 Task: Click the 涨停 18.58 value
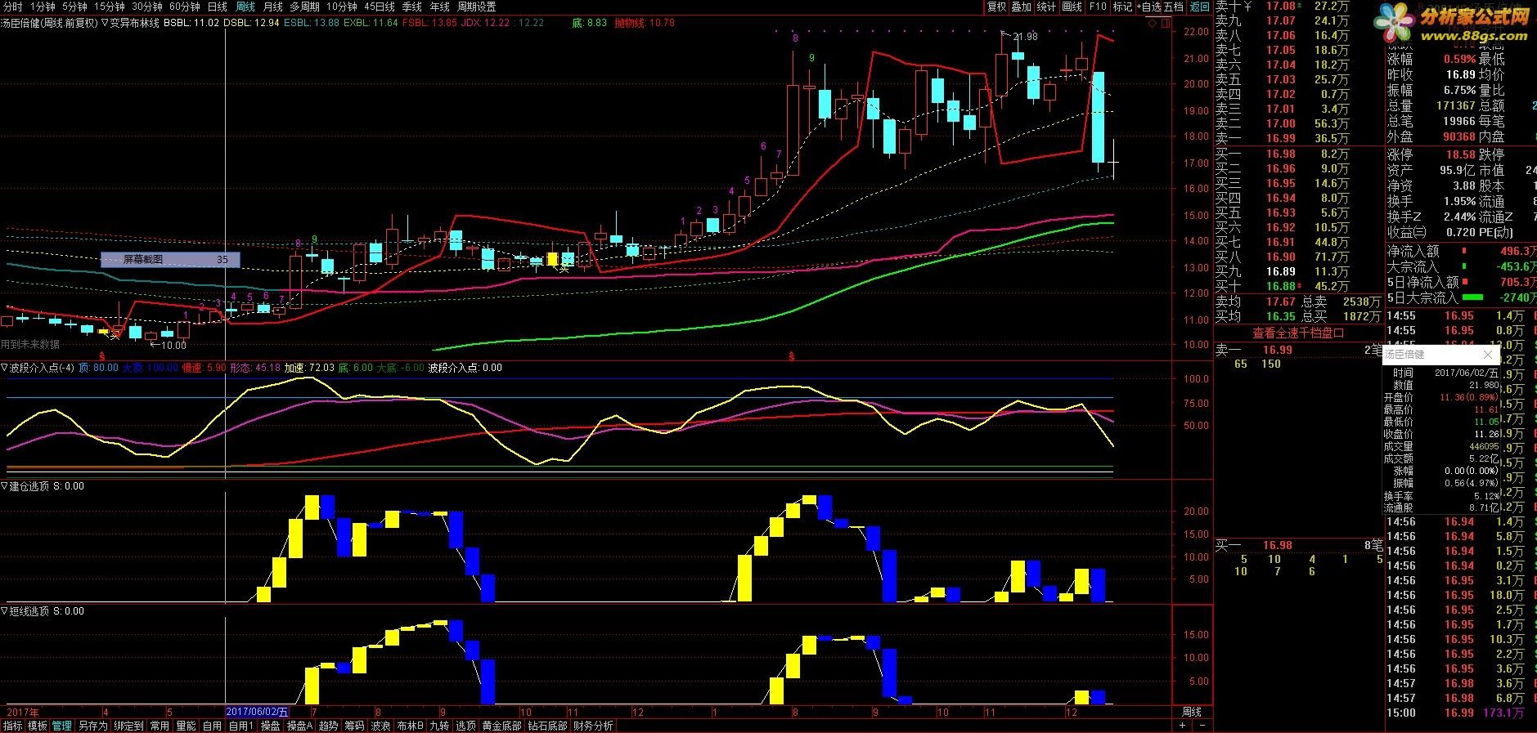[x=1461, y=154]
